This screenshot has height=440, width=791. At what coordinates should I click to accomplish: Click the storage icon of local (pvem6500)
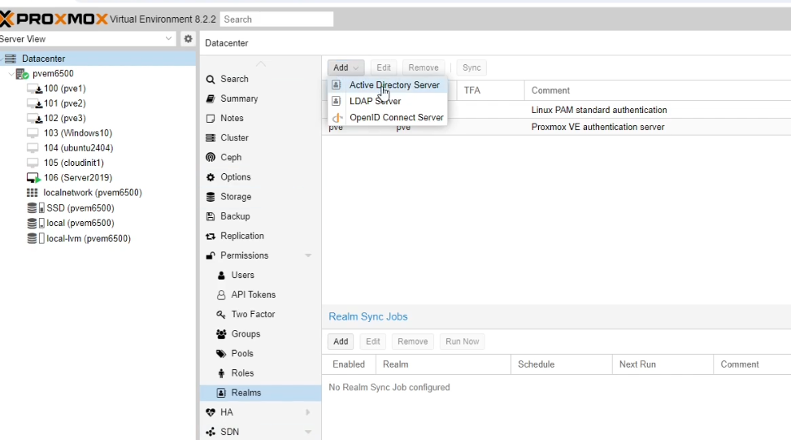coord(35,223)
